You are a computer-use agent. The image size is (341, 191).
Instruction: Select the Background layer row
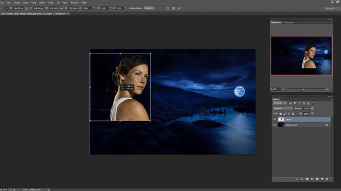tap(302, 125)
